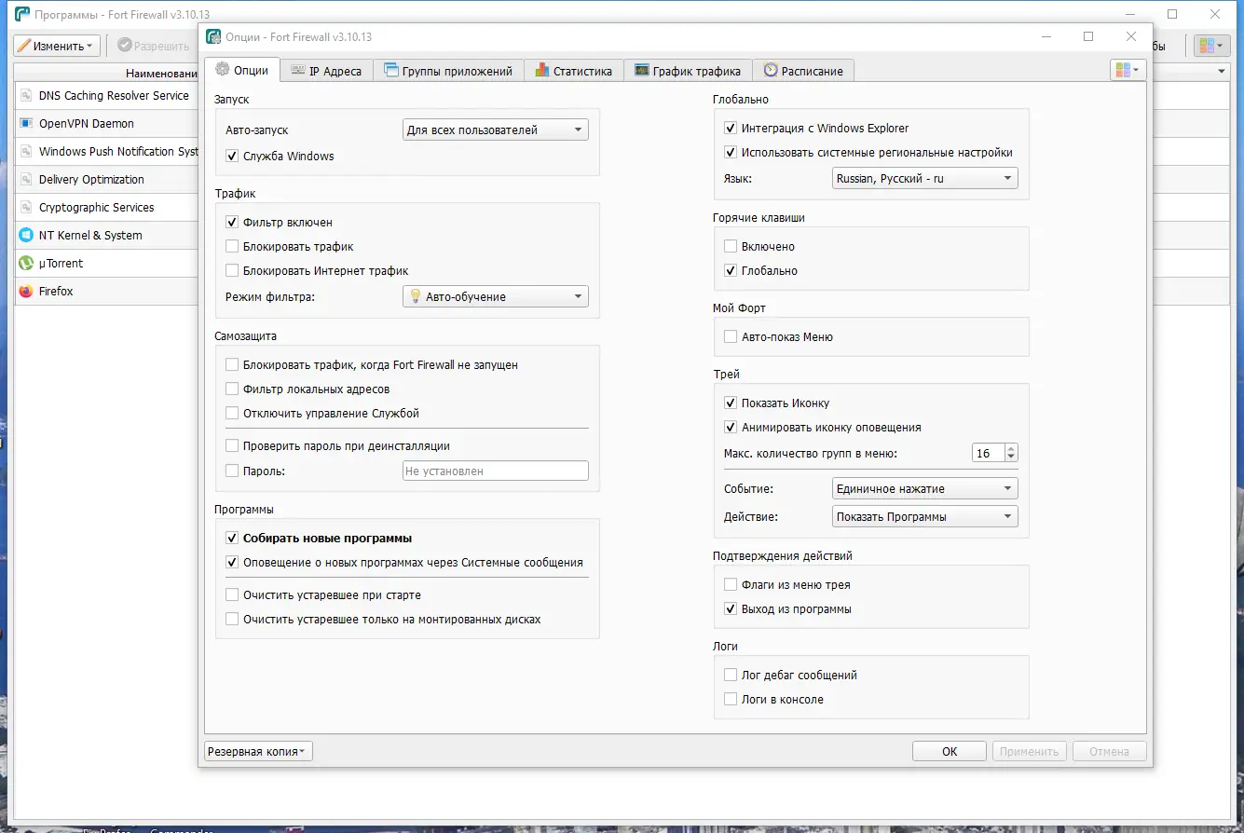Viewport: 1244px width, 833px height.
Task: Switch to the Опции tab
Action: (241, 70)
